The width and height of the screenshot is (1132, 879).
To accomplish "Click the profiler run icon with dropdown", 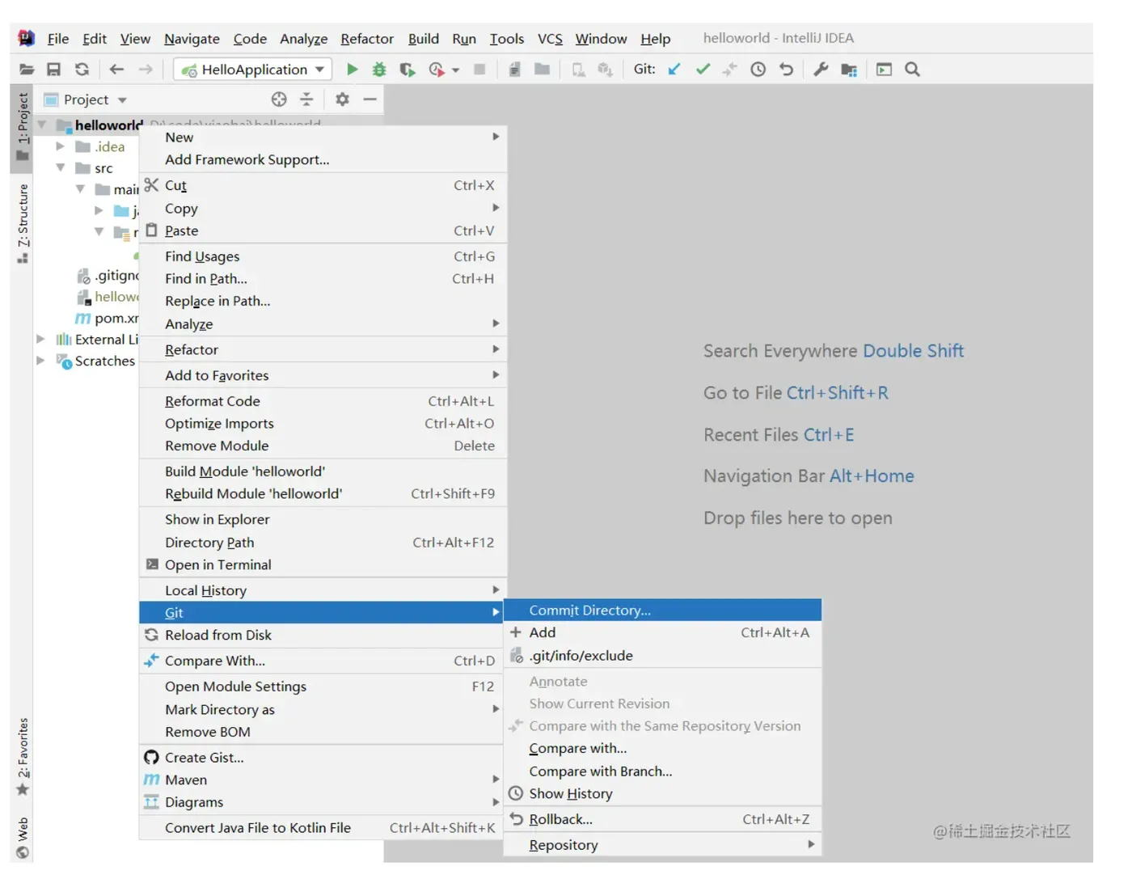I will click(443, 70).
